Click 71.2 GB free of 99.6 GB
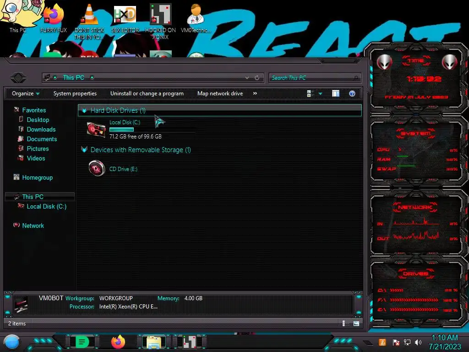469x352 pixels. click(x=136, y=137)
